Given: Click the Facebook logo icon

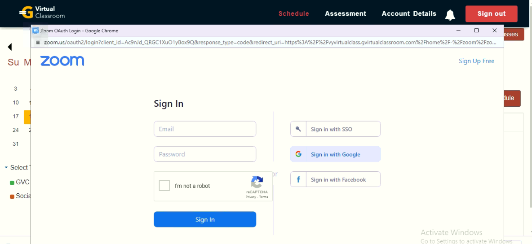Looking at the screenshot, I should [x=298, y=179].
